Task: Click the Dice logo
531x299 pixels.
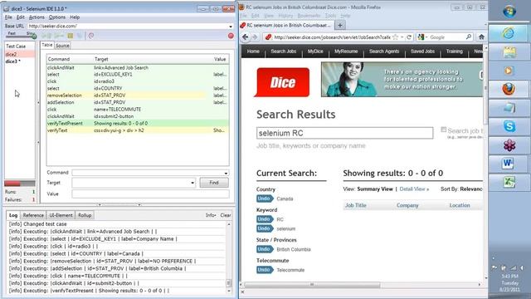Action: pyautogui.click(x=283, y=82)
